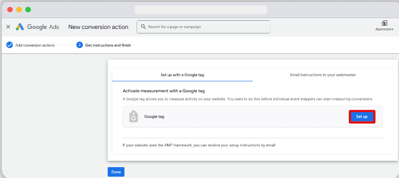
Task: Click the New conversion action title
Action: (98, 27)
